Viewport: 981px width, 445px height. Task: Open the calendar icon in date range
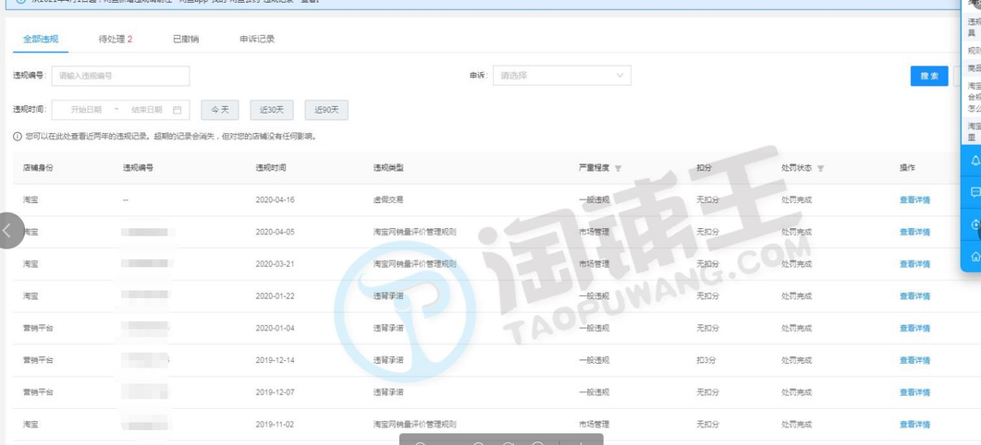click(x=178, y=110)
